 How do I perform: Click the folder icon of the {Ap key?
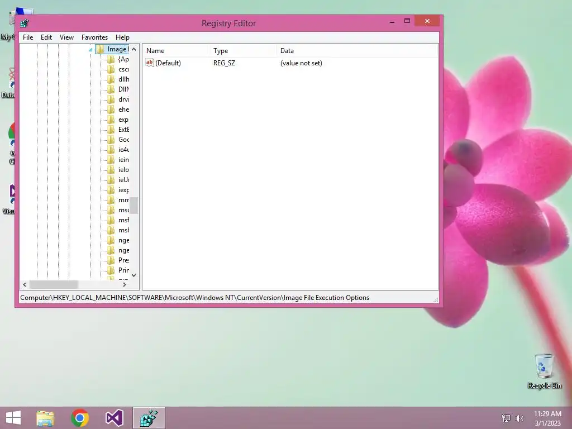click(111, 59)
